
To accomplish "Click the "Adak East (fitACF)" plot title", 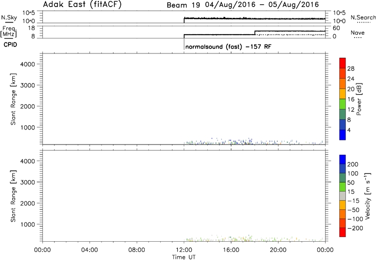I will 82,4.
